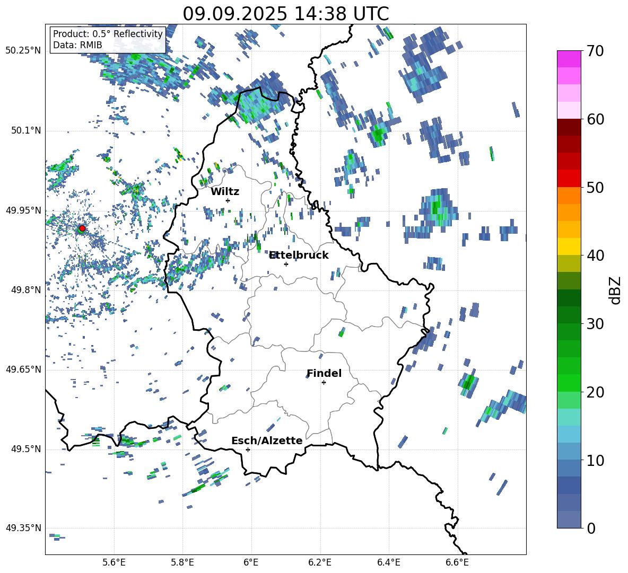Viewport: 628px width, 573px height.
Task: Click the colorbar value 40
Action: pos(596,255)
